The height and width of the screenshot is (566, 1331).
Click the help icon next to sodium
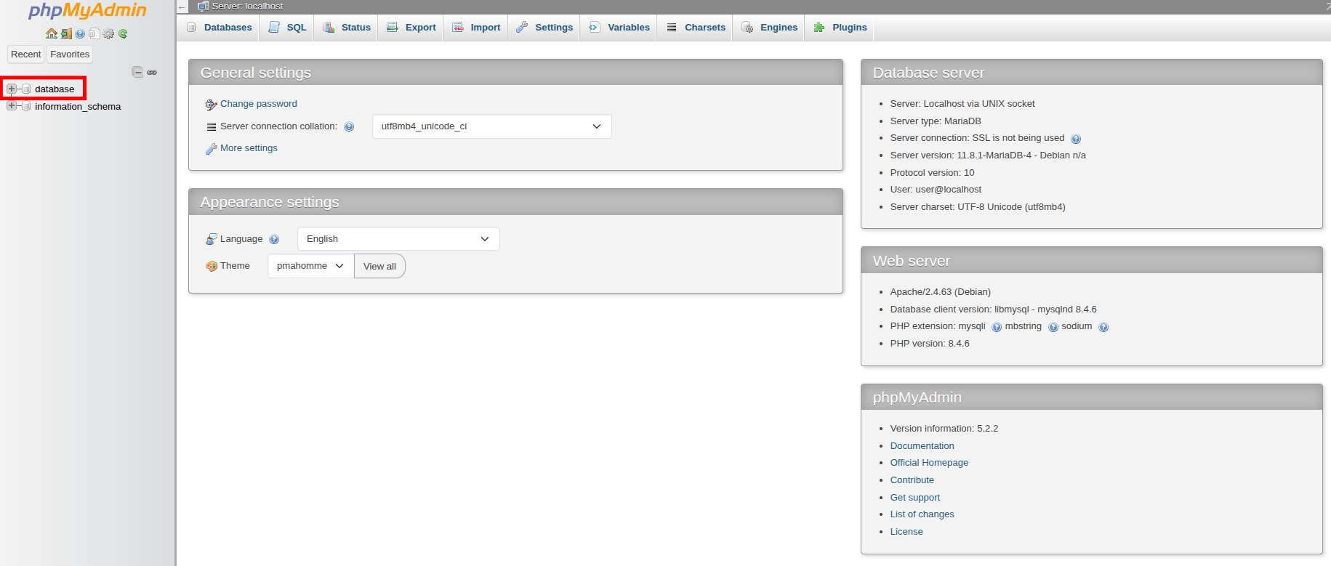pos(1103,327)
